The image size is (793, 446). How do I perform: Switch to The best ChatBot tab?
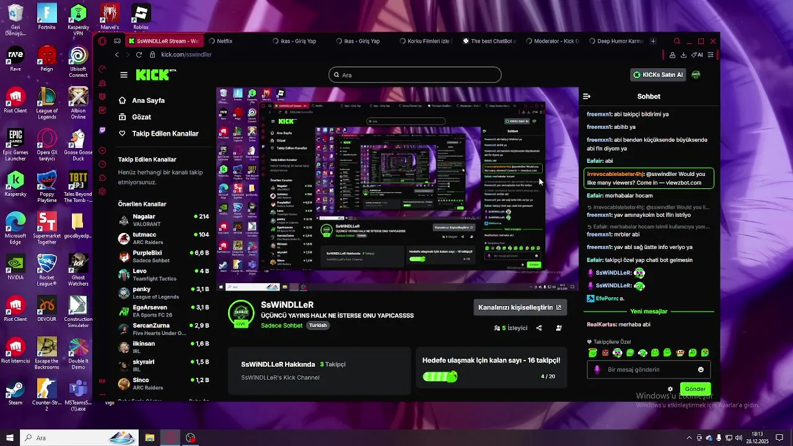point(488,41)
